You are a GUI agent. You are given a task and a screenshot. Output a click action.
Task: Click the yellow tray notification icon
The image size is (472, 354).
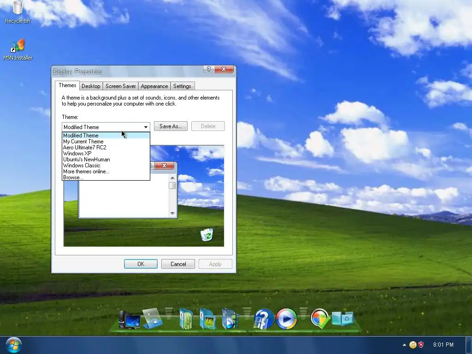(x=413, y=345)
